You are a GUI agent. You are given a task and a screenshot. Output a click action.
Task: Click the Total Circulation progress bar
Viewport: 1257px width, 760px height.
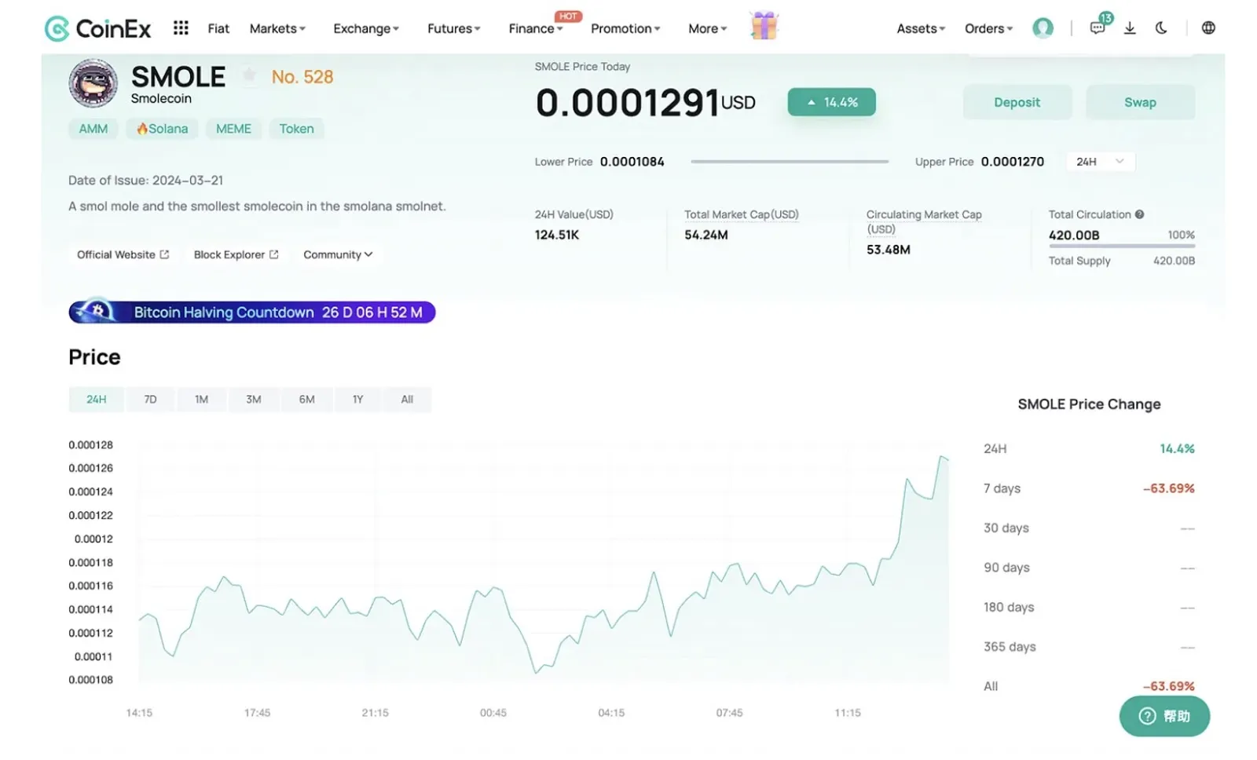[x=1121, y=246]
